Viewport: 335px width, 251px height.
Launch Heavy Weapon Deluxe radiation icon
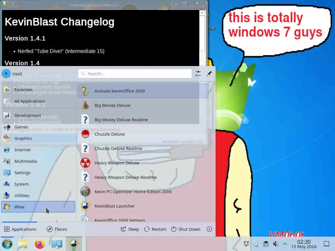coord(85,163)
